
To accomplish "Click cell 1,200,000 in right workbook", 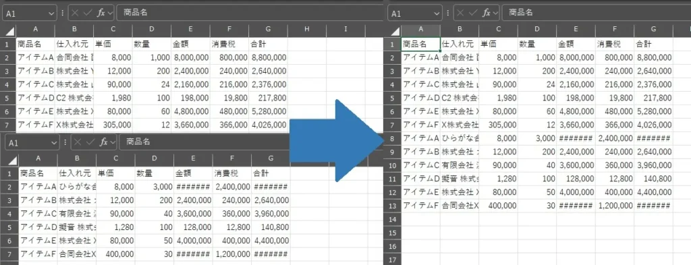I will click(x=614, y=206).
